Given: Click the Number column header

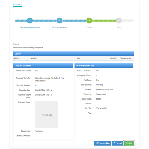Looking at the screenshot, I should click(x=113, y=58).
